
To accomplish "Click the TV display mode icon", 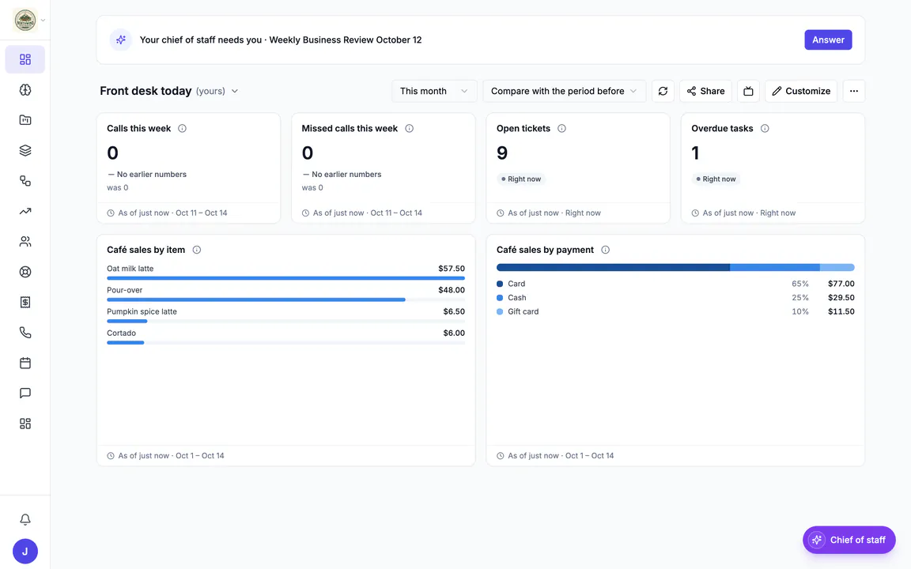I will point(748,91).
